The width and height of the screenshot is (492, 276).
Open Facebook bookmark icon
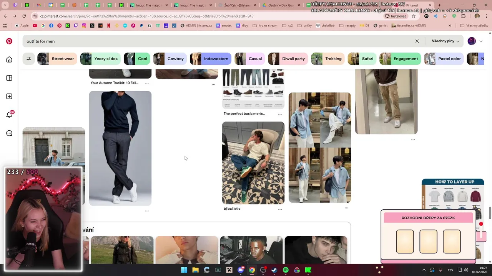51,26
